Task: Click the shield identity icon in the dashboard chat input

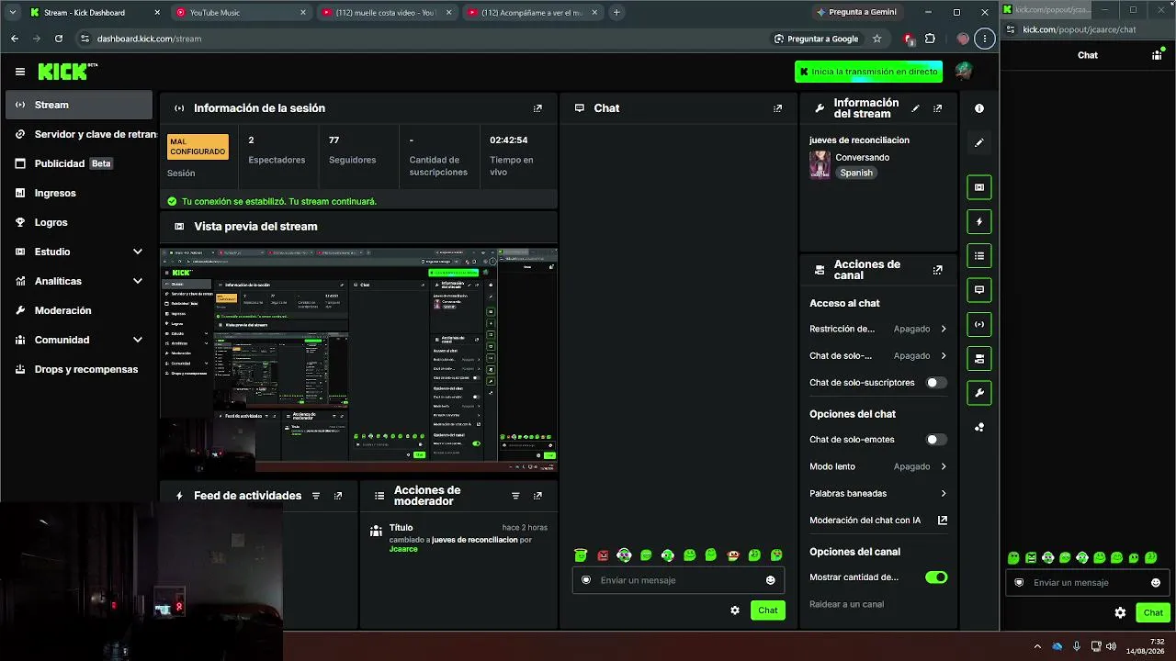Action: click(x=586, y=580)
